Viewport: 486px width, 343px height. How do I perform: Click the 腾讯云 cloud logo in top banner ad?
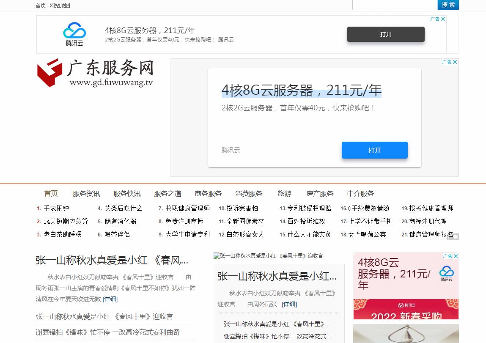pos(74,34)
